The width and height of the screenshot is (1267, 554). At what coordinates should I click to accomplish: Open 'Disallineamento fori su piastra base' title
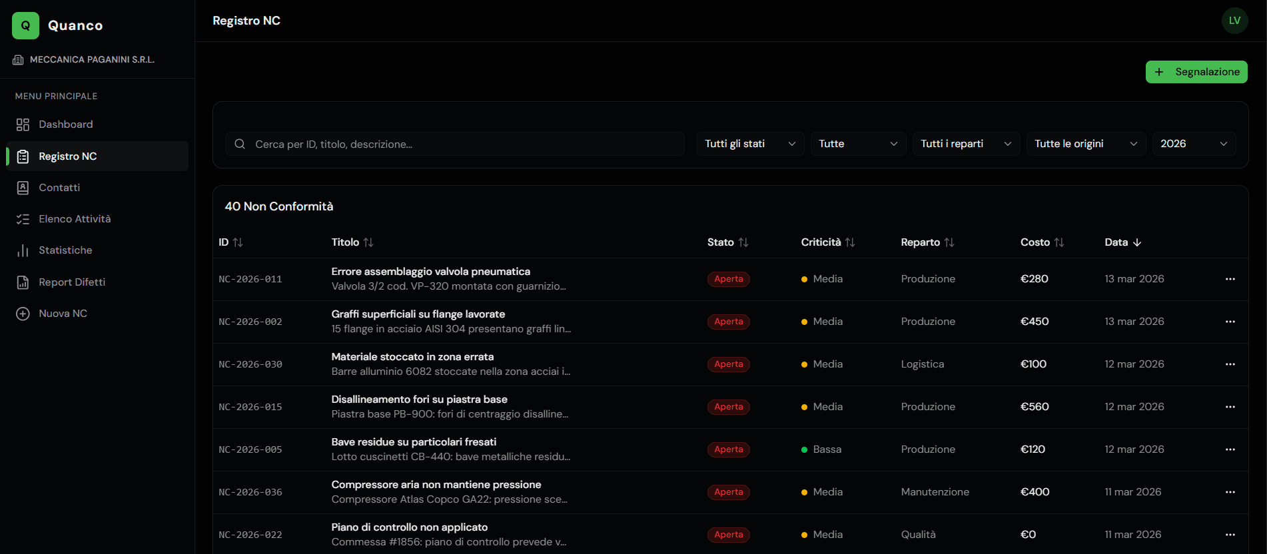click(x=420, y=400)
